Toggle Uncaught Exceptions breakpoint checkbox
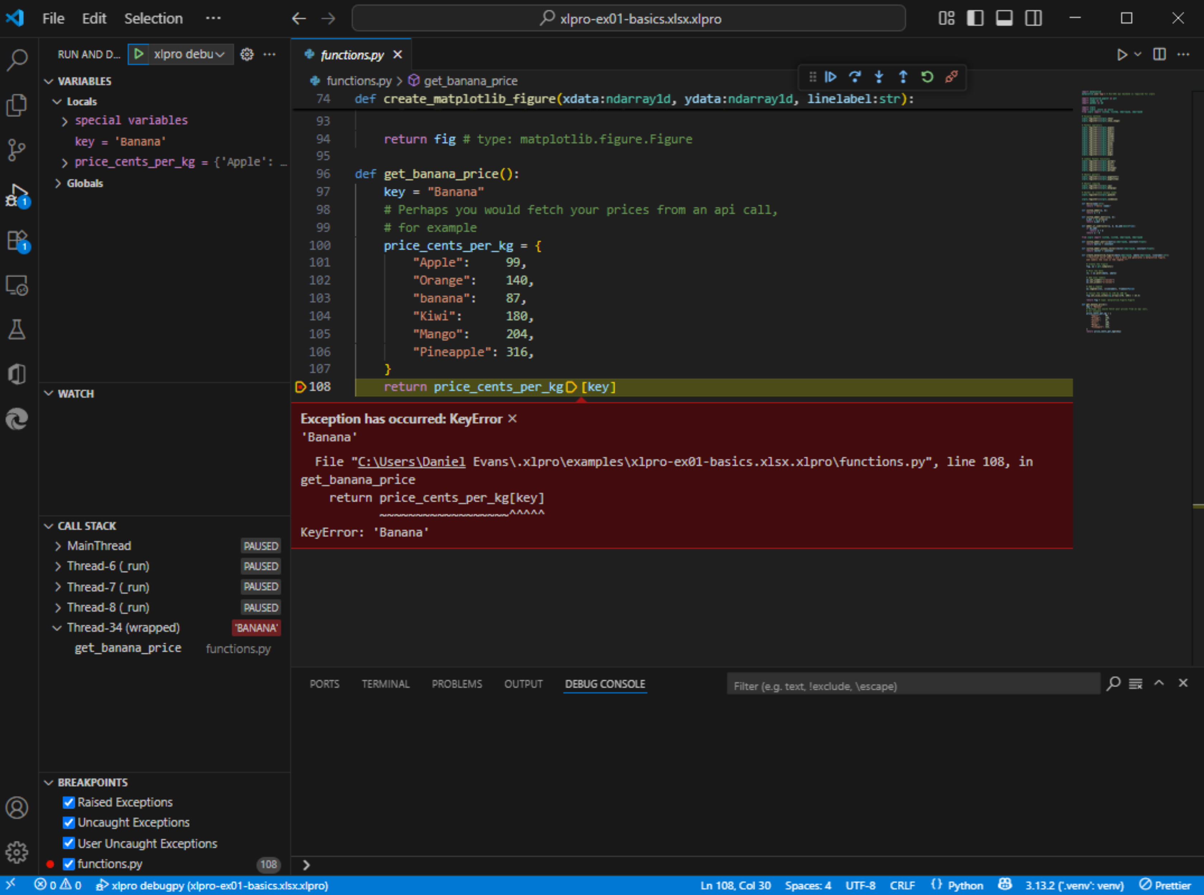Screen dimensions: 1204x895 69,823
